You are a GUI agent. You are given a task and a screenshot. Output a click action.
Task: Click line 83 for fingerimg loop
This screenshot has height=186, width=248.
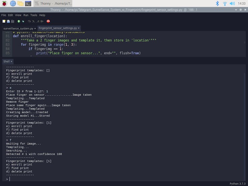(49, 45)
